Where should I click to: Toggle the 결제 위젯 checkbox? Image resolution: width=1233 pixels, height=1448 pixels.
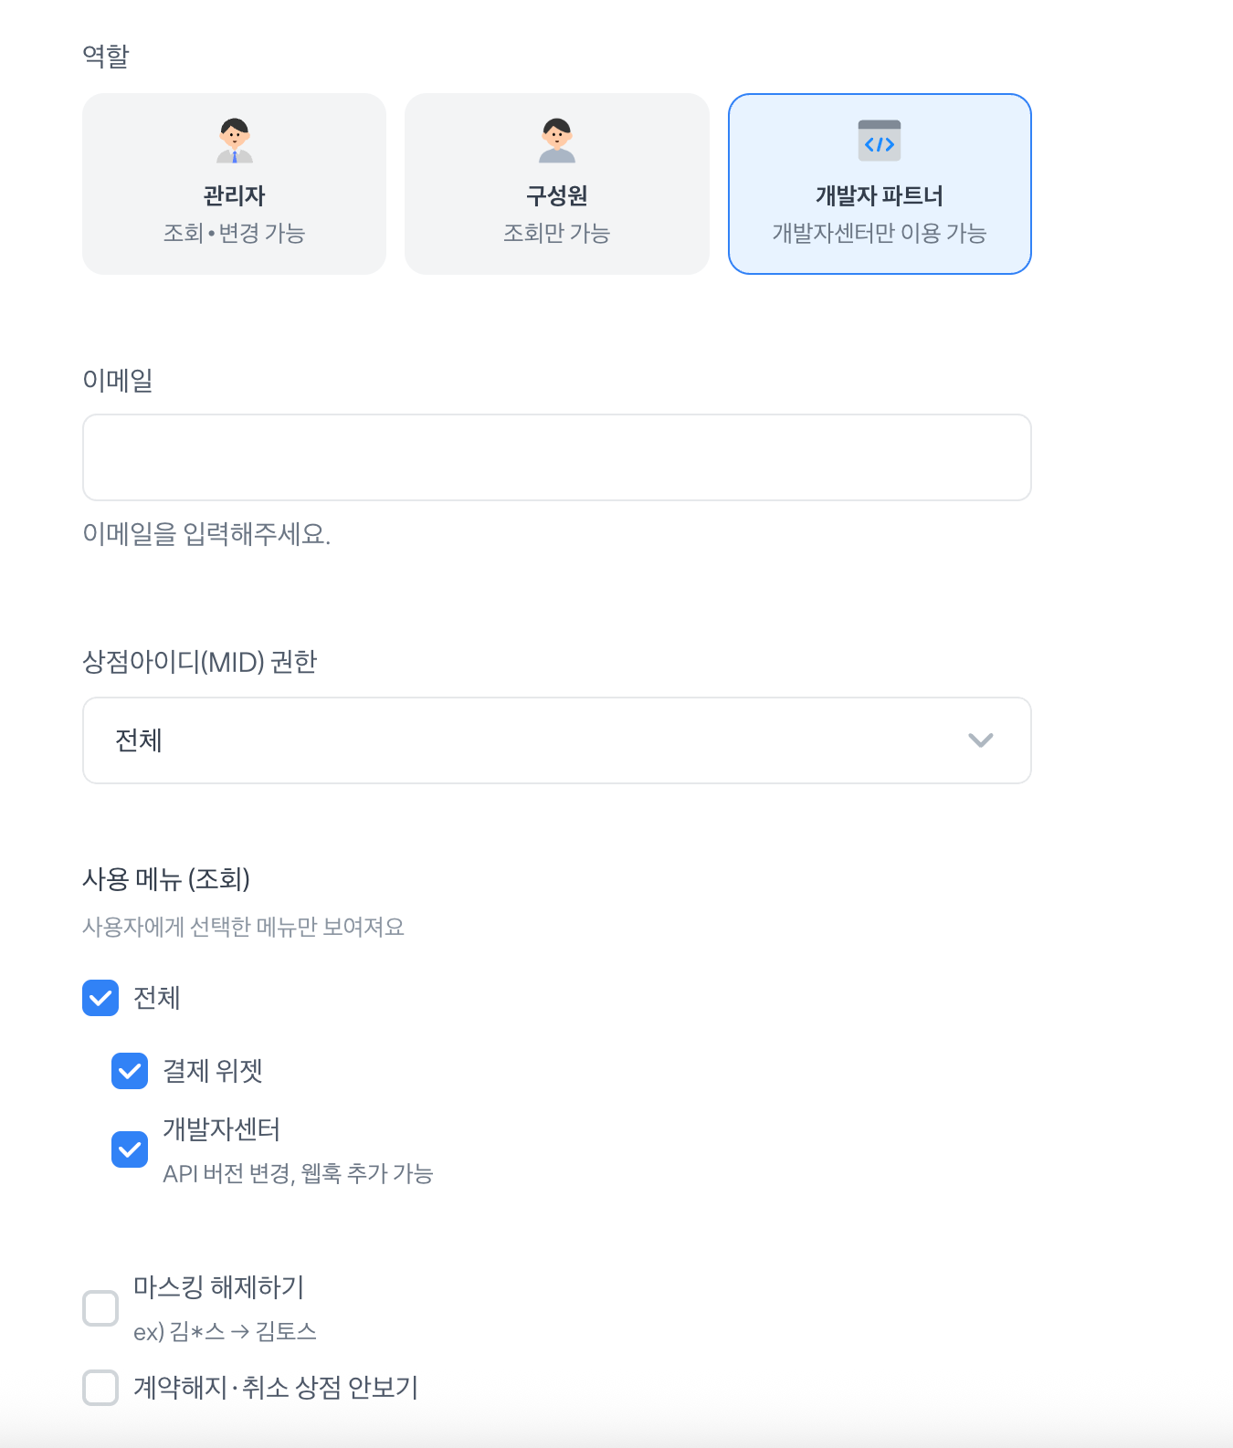coord(130,1071)
